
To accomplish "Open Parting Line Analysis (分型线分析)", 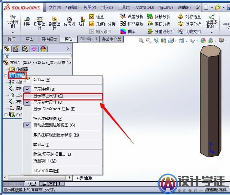I will tap(161, 31).
